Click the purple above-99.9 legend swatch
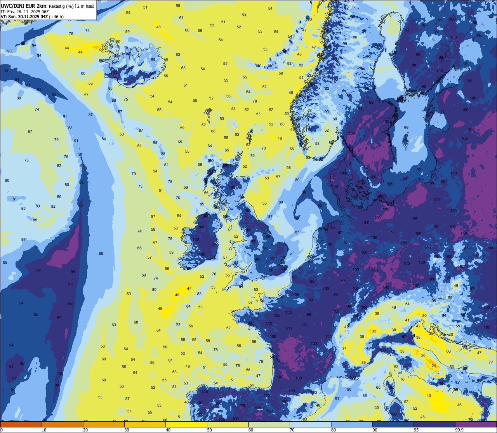 [x=476, y=424]
